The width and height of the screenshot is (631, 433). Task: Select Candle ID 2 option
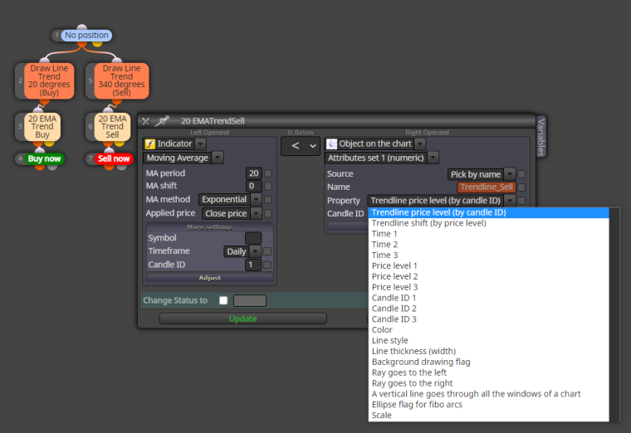[x=488, y=309]
